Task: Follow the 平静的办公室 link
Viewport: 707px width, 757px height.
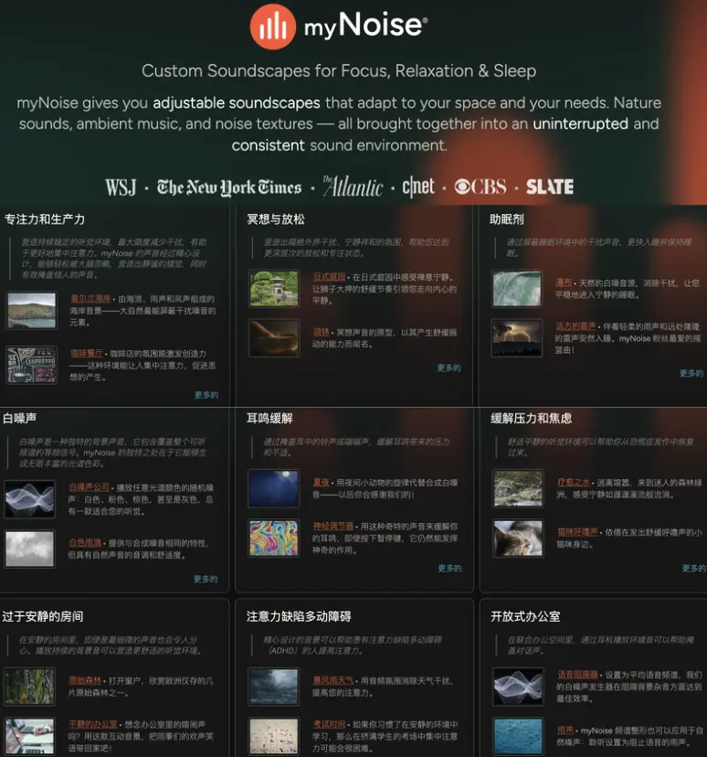Action: click(93, 724)
